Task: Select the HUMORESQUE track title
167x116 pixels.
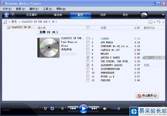Action: click(x=107, y=73)
